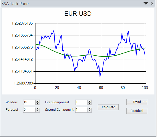Screen dimensions: 157x137
Task: Show the Trend component
Action: pos(137,102)
